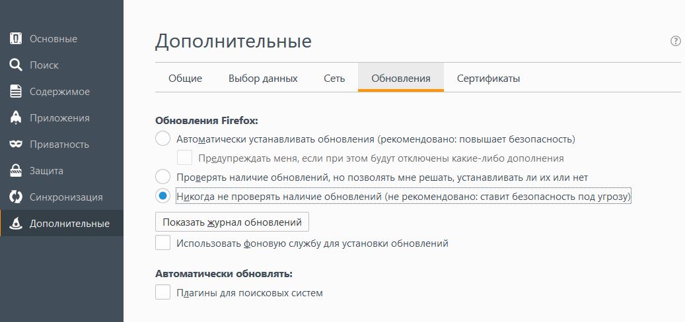Open the Sync arrows icon in sidebar
Viewport: 685px width, 322px height.
[x=16, y=197]
